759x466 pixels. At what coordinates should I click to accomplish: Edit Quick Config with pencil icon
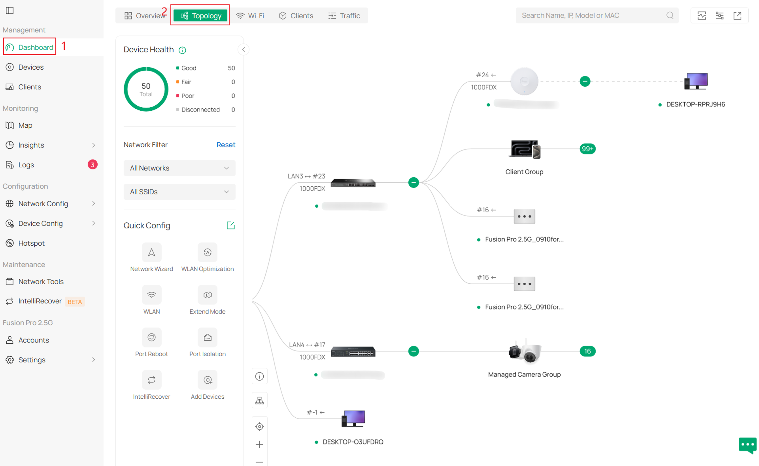point(231,225)
